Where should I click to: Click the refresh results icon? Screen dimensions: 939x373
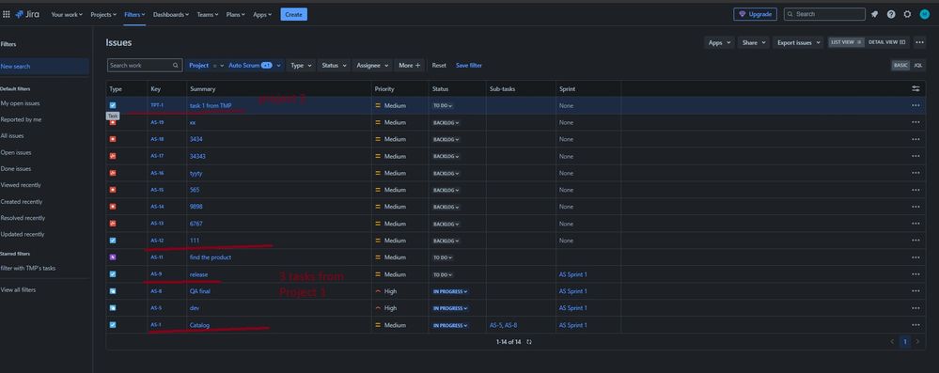[529, 342]
